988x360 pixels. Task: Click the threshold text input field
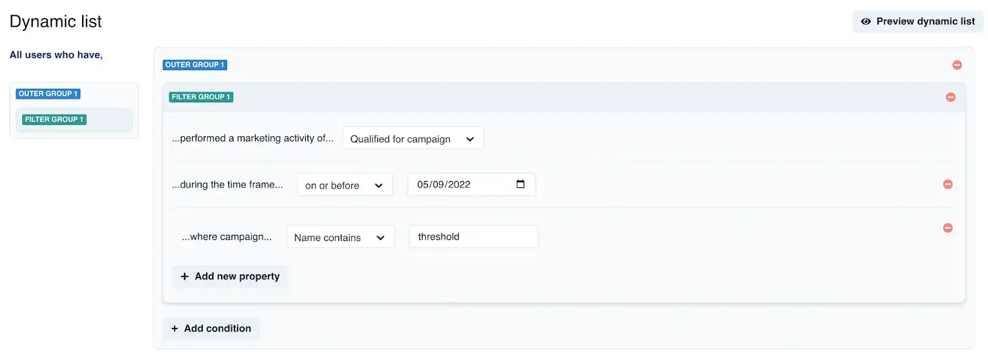click(473, 237)
